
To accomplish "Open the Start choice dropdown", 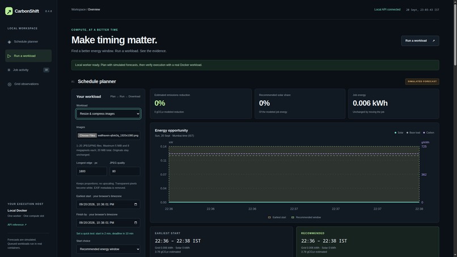I will coord(108,249).
